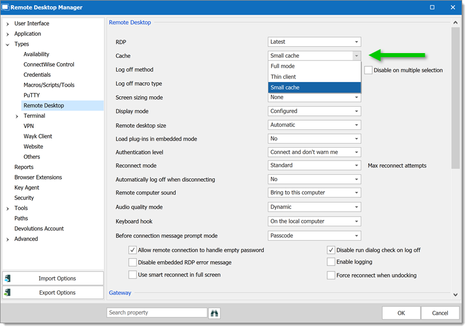Enable logging checkbox
Viewport: 468px width, 329px height.
click(331, 262)
